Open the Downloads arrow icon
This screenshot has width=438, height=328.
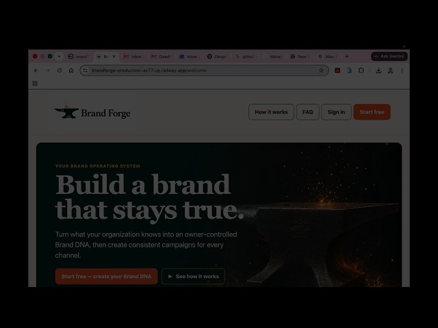[378, 70]
